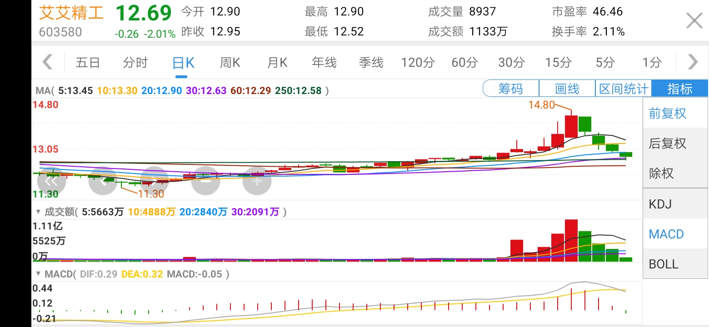Open the 周K tab
The width and height of the screenshot is (709, 327).
230,62
